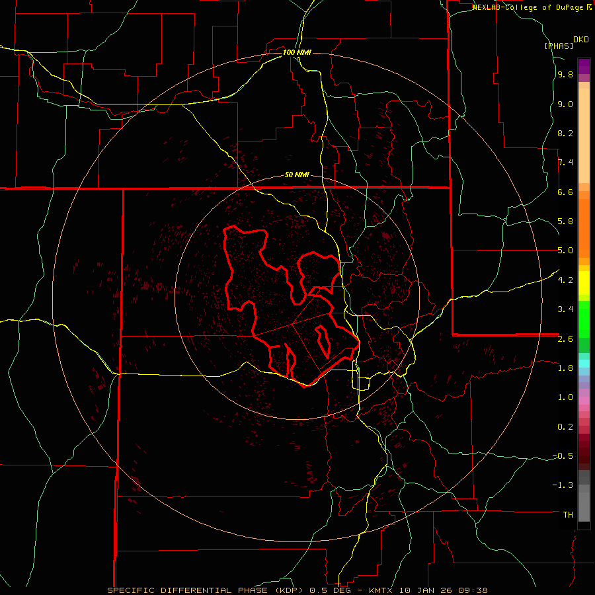This screenshot has width=595, height=595.
Task: Click the -0.5 scale value
Action: [x=563, y=456]
